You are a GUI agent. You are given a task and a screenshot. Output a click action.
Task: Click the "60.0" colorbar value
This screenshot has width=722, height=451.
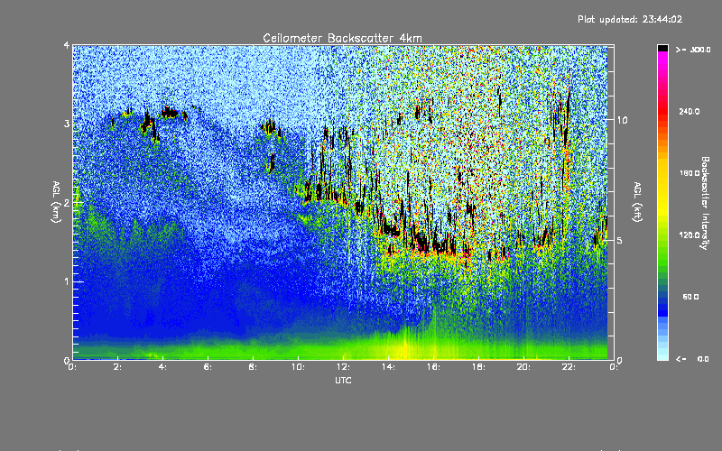click(x=690, y=297)
